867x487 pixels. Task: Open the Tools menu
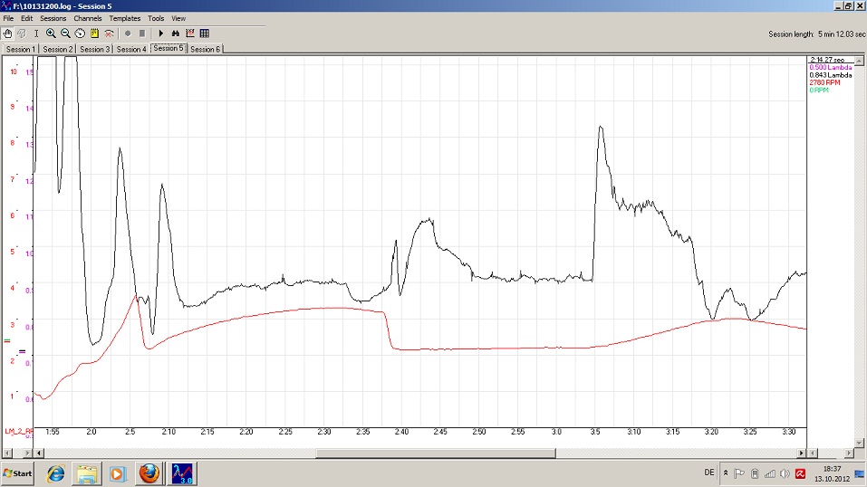tap(156, 18)
